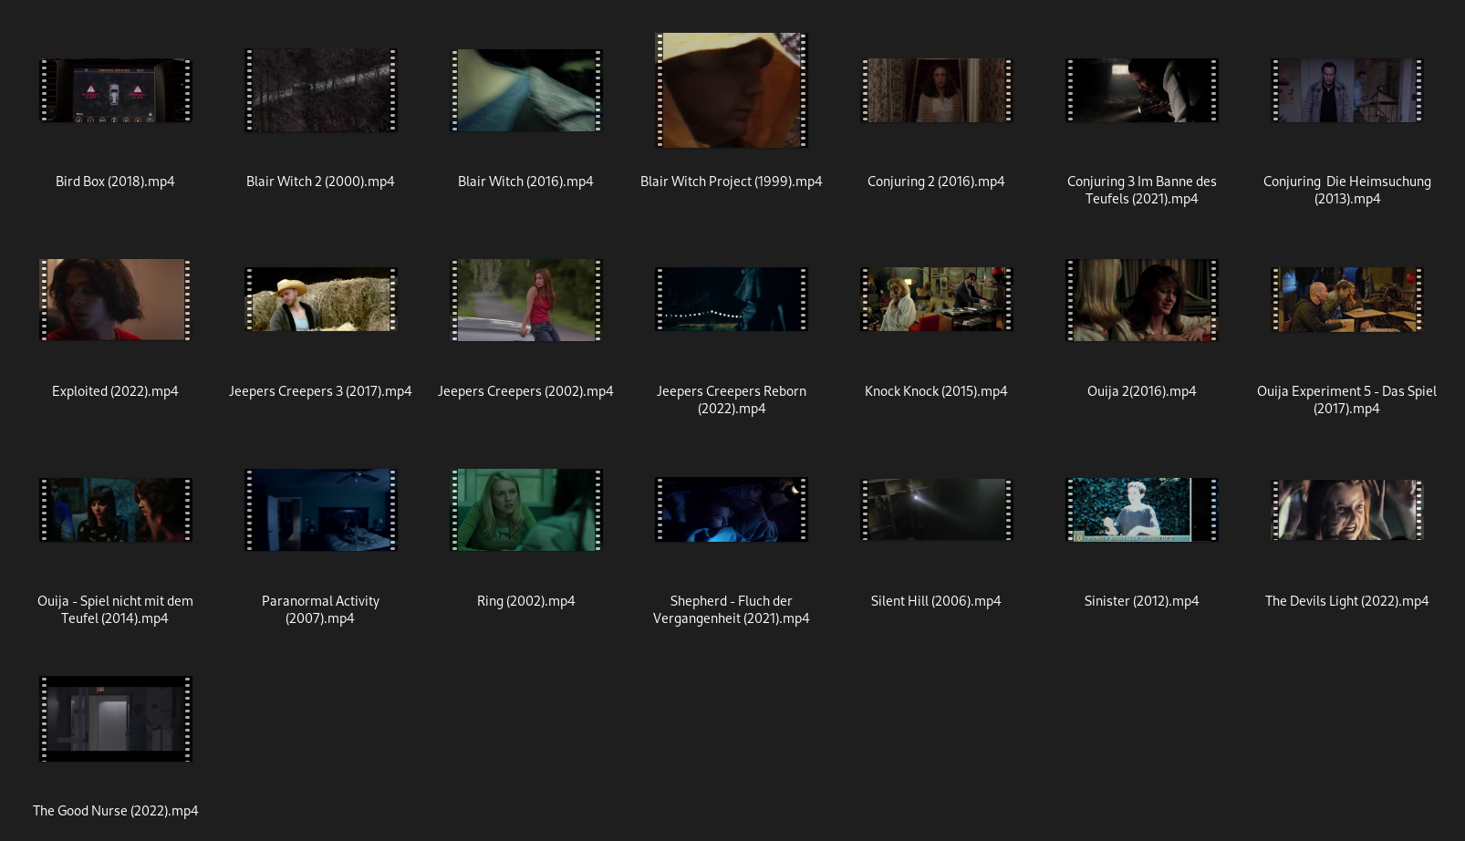Click the file name 'Blair Witch 2 (2000).mp4'
1465x841 pixels.
tap(320, 182)
